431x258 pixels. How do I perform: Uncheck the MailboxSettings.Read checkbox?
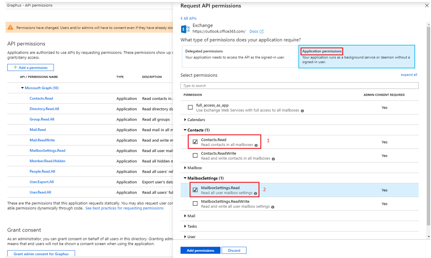coord(195,190)
